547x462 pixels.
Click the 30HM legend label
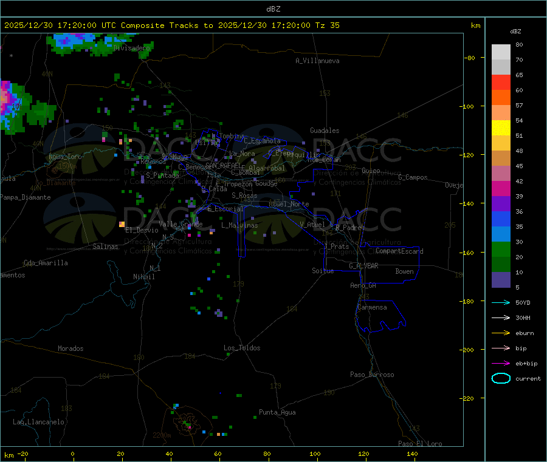click(x=523, y=318)
